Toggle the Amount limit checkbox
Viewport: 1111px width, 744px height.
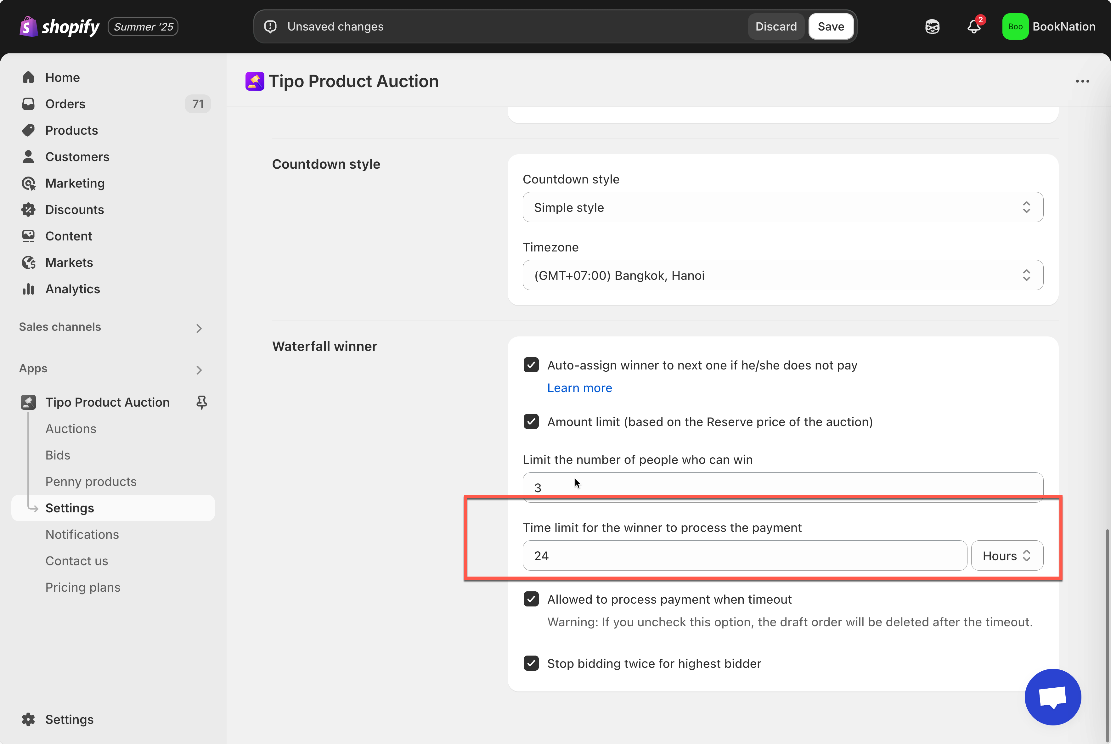pyautogui.click(x=531, y=422)
